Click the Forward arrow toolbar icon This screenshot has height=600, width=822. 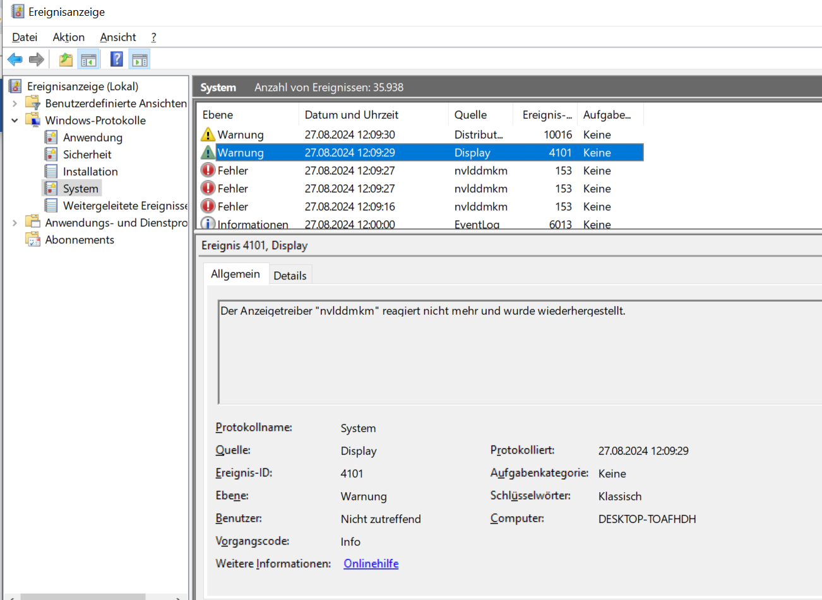point(37,60)
